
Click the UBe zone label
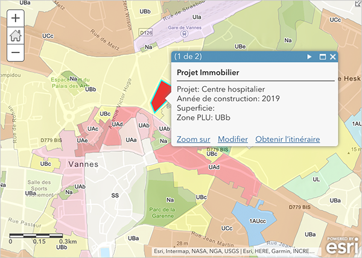[240, 46]
